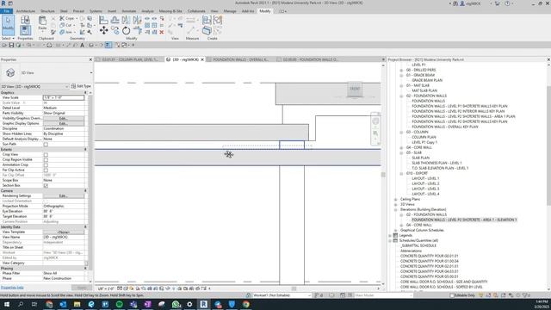Open WhatsApp from the taskbar
Screen dimensions: 551x310
[176, 304]
